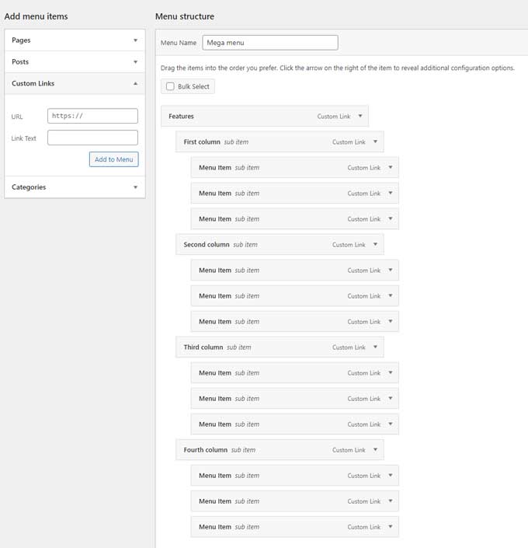Expand last Menu Item under Third column
This screenshot has height=548, width=528.
(391, 424)
